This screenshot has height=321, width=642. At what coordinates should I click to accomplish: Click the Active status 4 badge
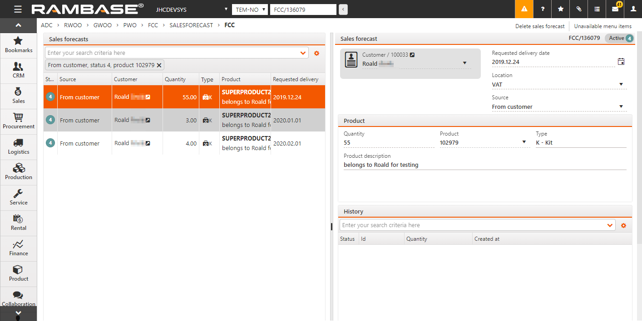[619, 39]
